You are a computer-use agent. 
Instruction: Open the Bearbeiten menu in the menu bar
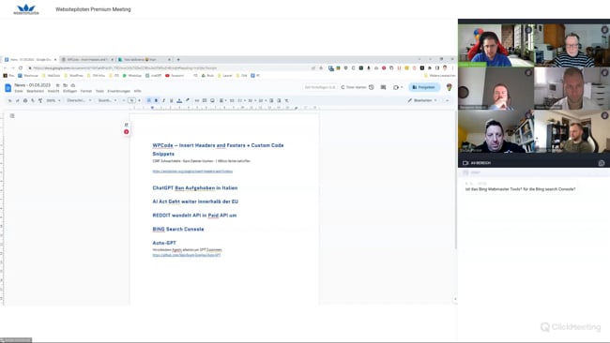click(x=35, y=91)
